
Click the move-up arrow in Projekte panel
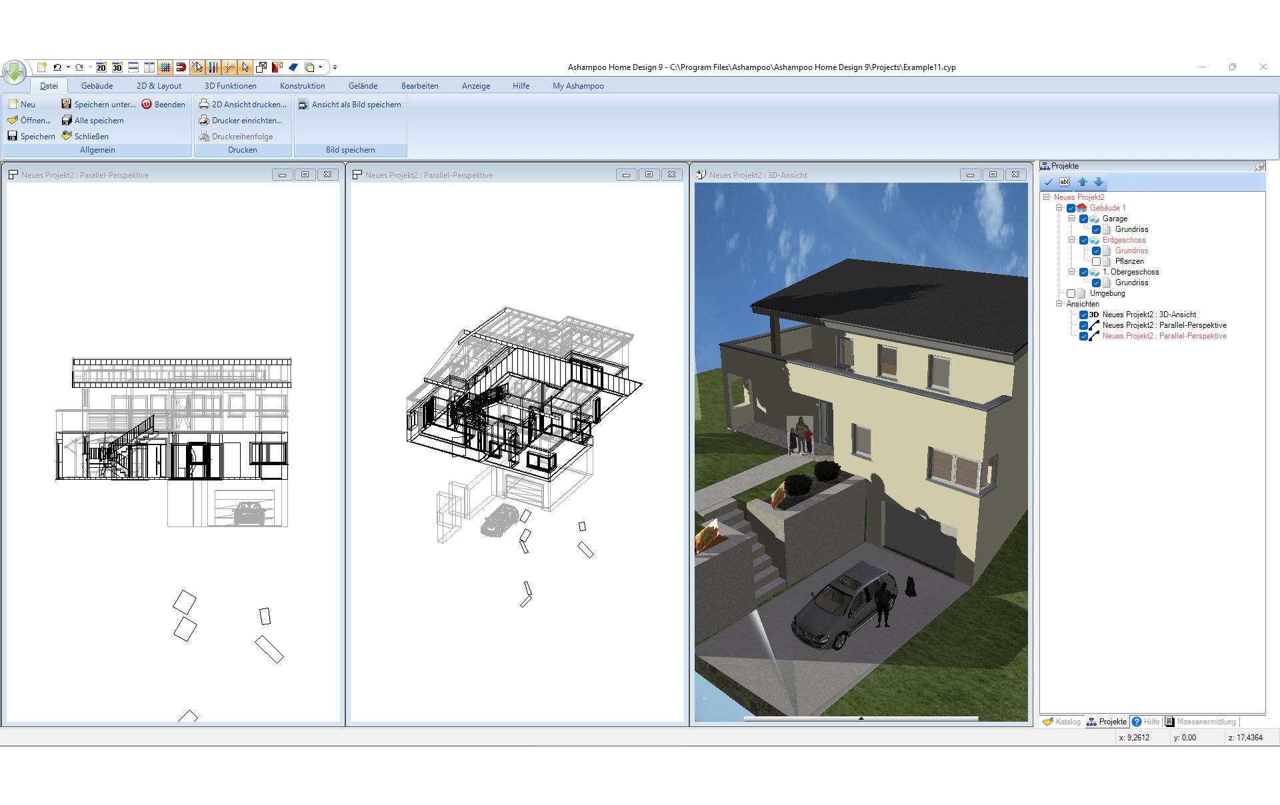pos(1083,182)
